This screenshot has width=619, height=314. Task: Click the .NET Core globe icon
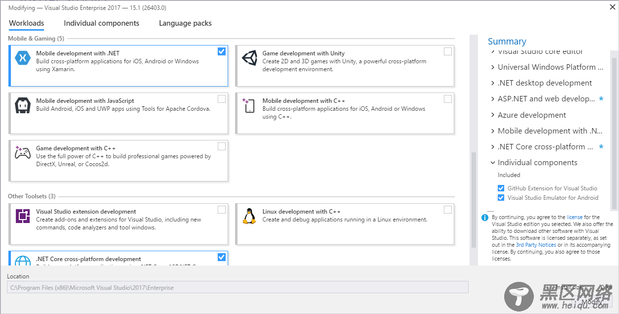(x=23, y=262)
